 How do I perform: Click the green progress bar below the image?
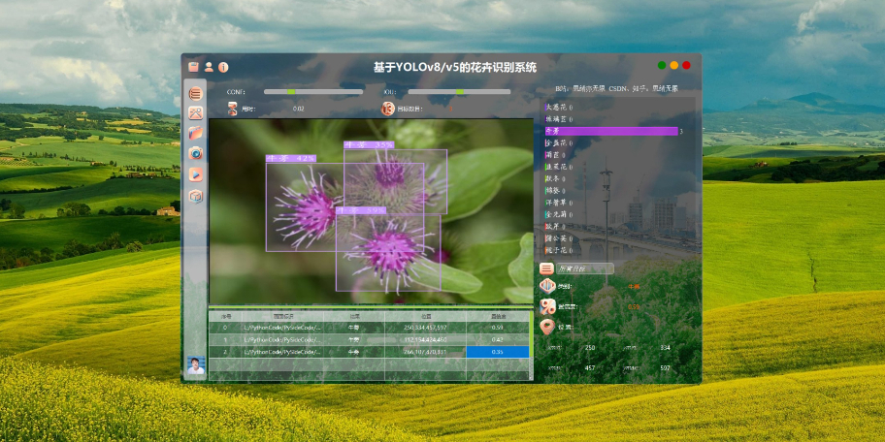point(371,307)
